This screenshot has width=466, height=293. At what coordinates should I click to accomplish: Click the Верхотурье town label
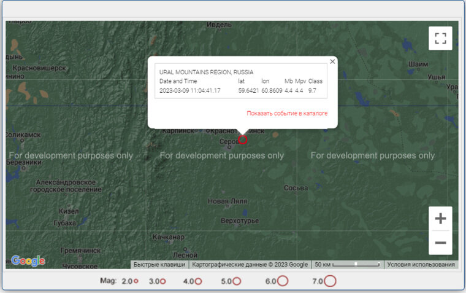click(240, 221)
